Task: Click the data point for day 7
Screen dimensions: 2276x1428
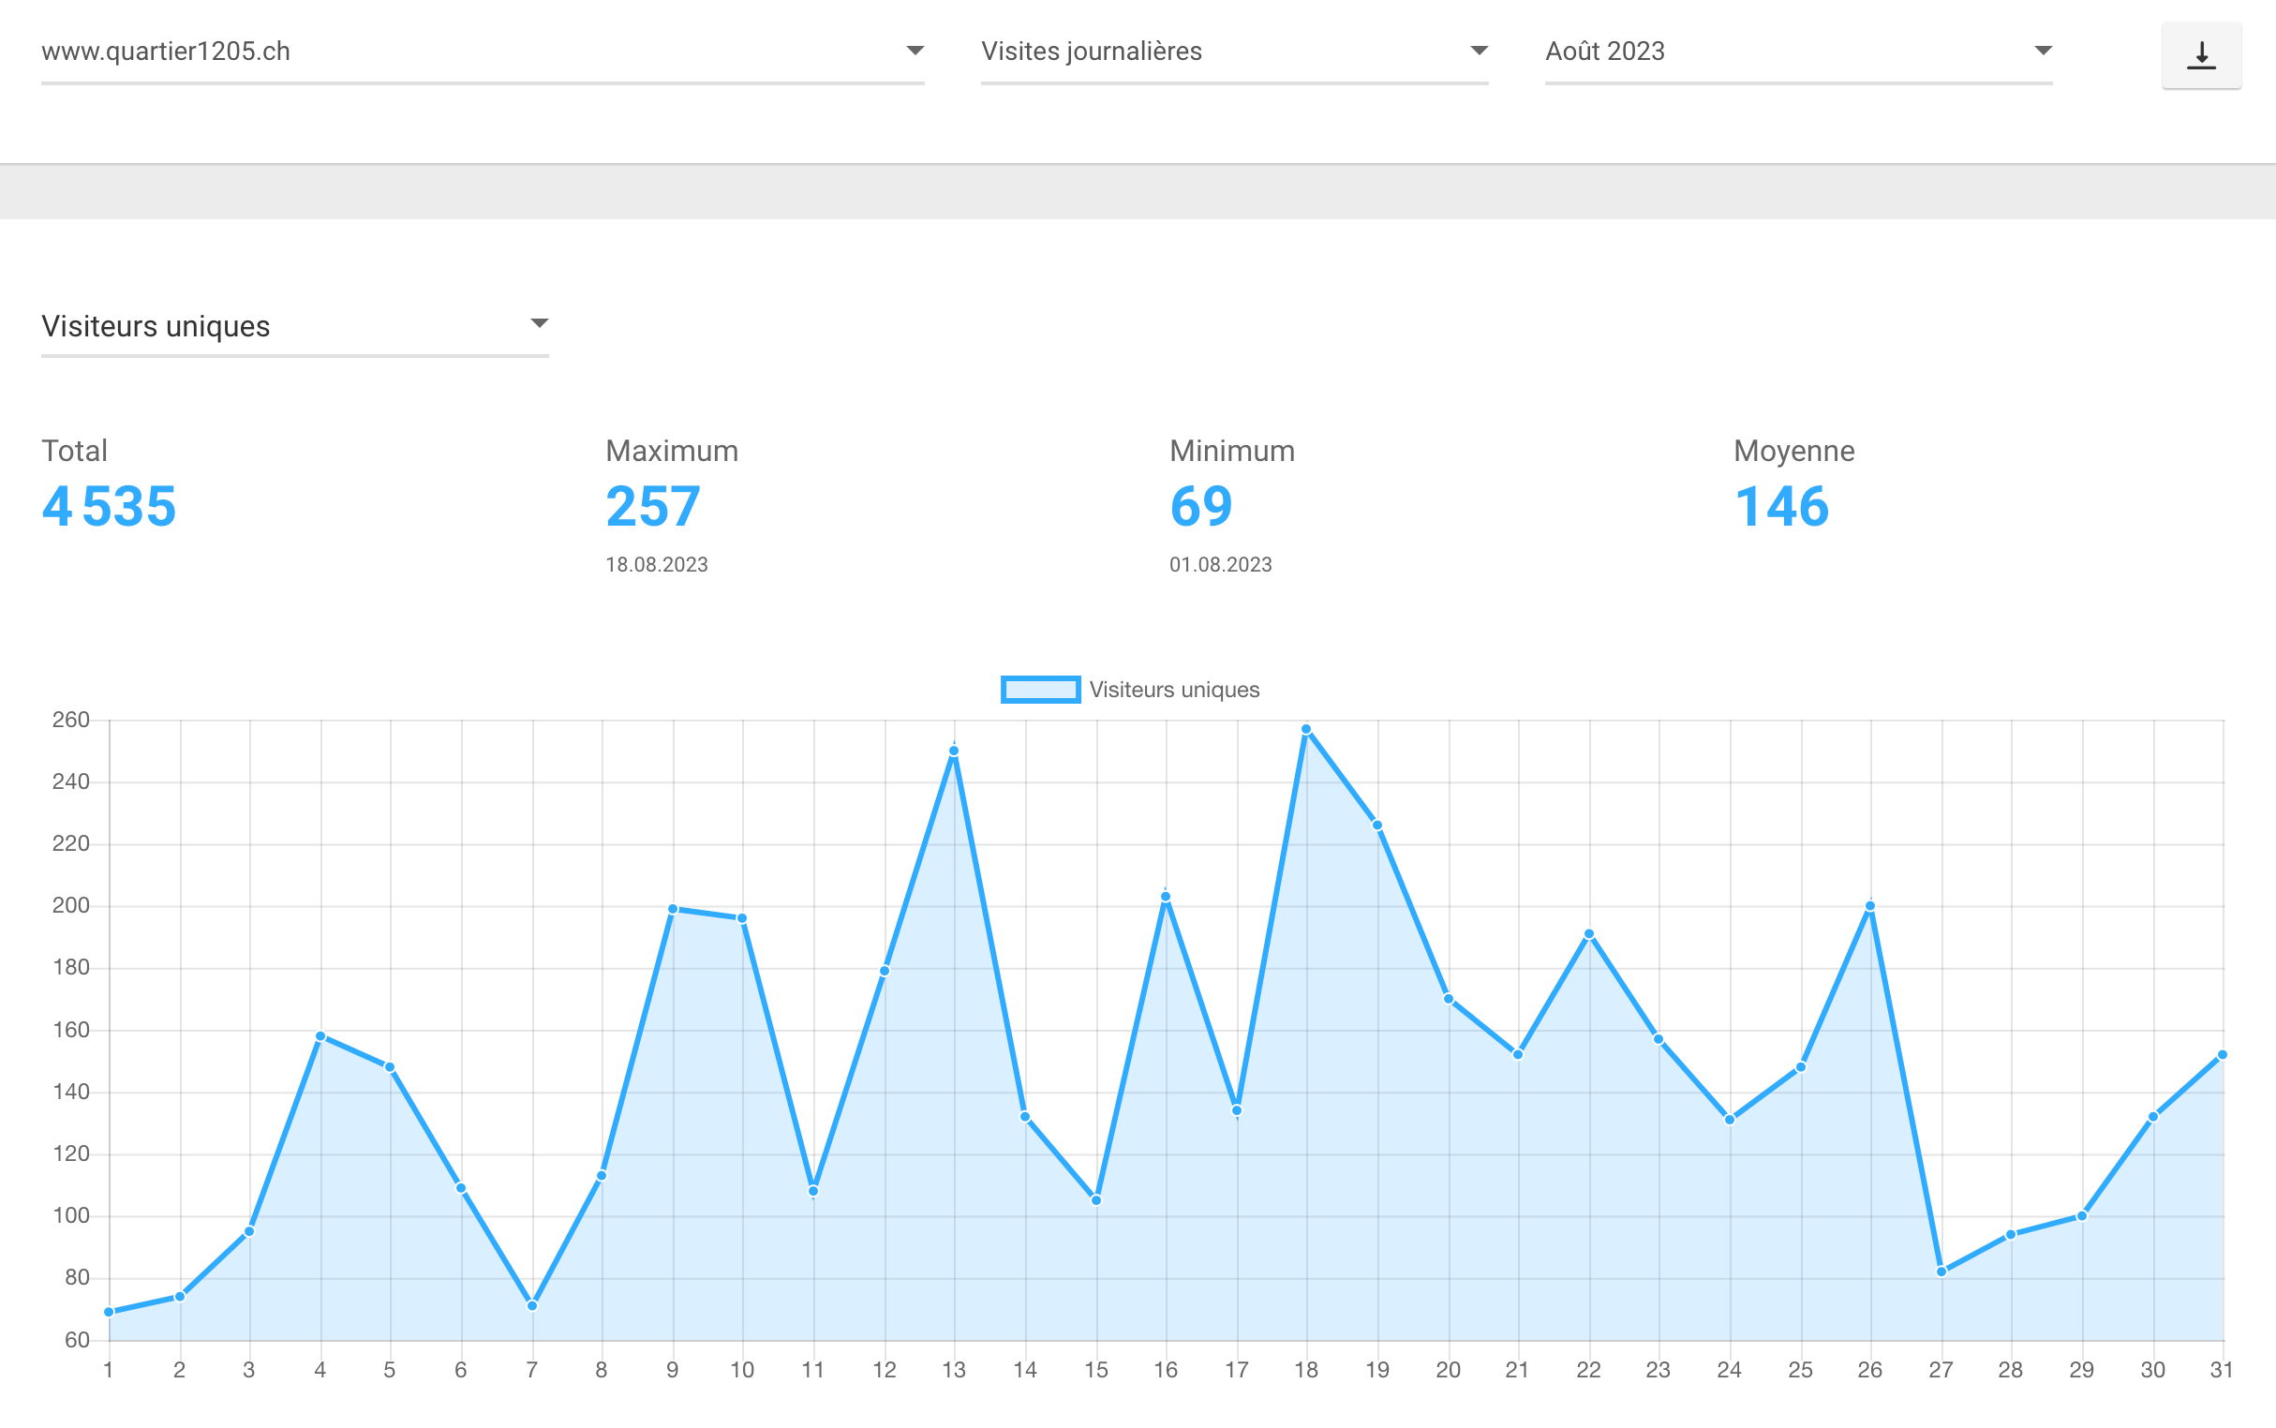Action: pos(531,1306)
